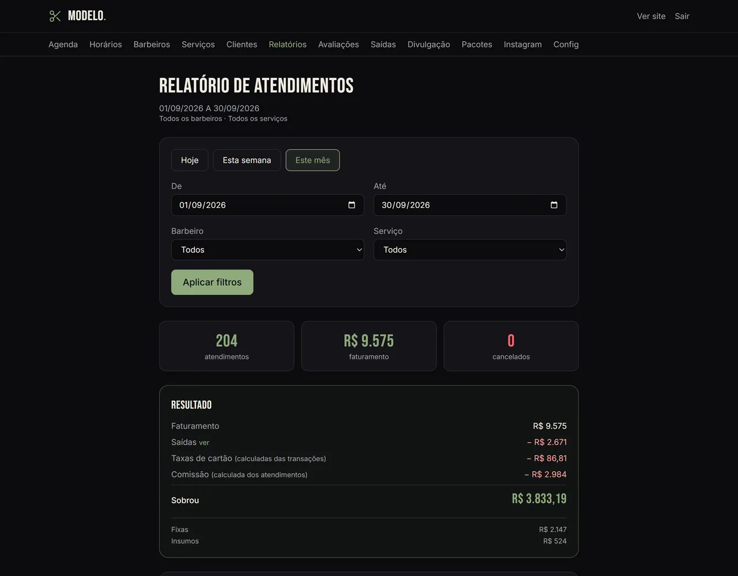738x576 pixels.
Task: Click the Comissão amount R$ 2.984
Action: click(545, 475)
